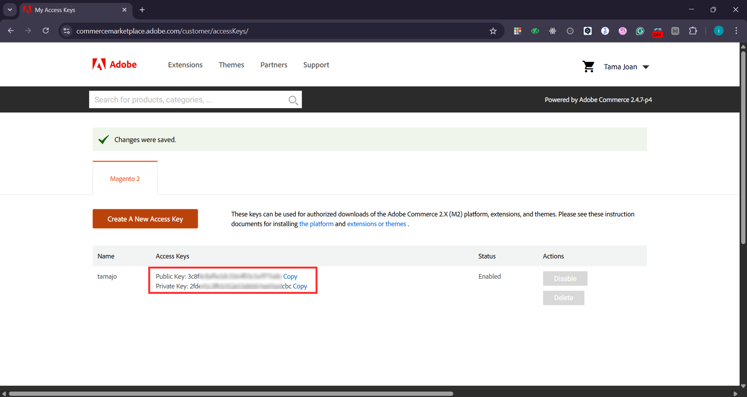The width and height of the screenshot is (747, 397).
Task: Open the Chrome three-dot menu
Action: (x=736, y=31)
